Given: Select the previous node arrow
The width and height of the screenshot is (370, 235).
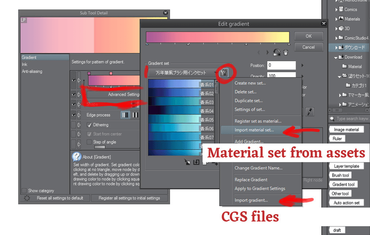Looking at the screenshot, I should point(259,52).
